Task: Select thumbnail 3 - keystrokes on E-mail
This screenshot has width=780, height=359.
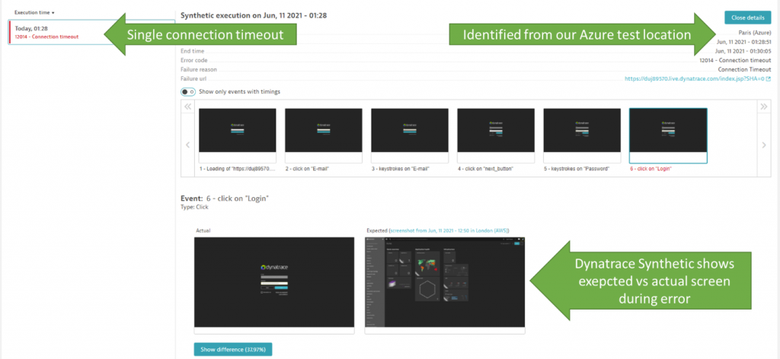Action: click(409, 136)
